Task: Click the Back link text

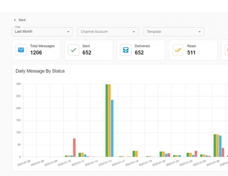Action: tap(22, 20)
